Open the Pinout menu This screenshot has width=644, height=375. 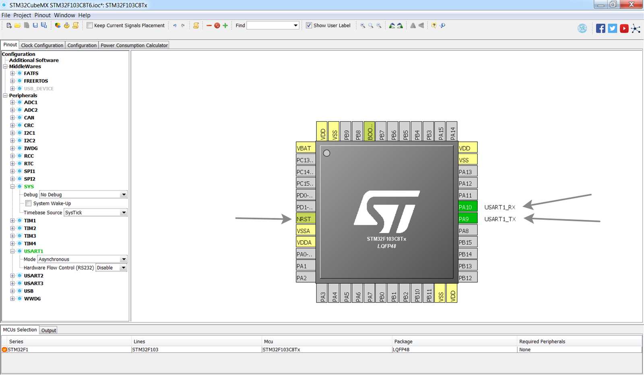[43, 15]
